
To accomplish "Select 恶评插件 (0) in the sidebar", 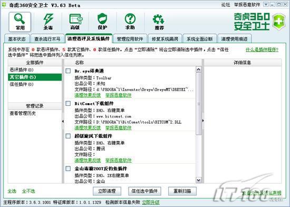I will (35, 70).
